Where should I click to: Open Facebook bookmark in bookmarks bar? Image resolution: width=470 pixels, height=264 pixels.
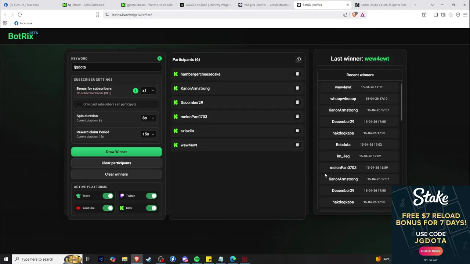coord(23,23)
